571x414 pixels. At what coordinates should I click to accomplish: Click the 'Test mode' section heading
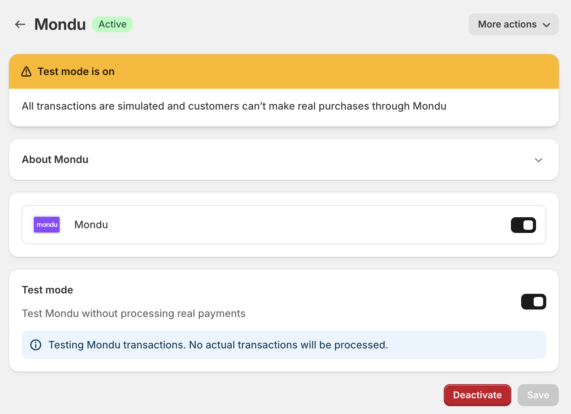coord(48,290)
